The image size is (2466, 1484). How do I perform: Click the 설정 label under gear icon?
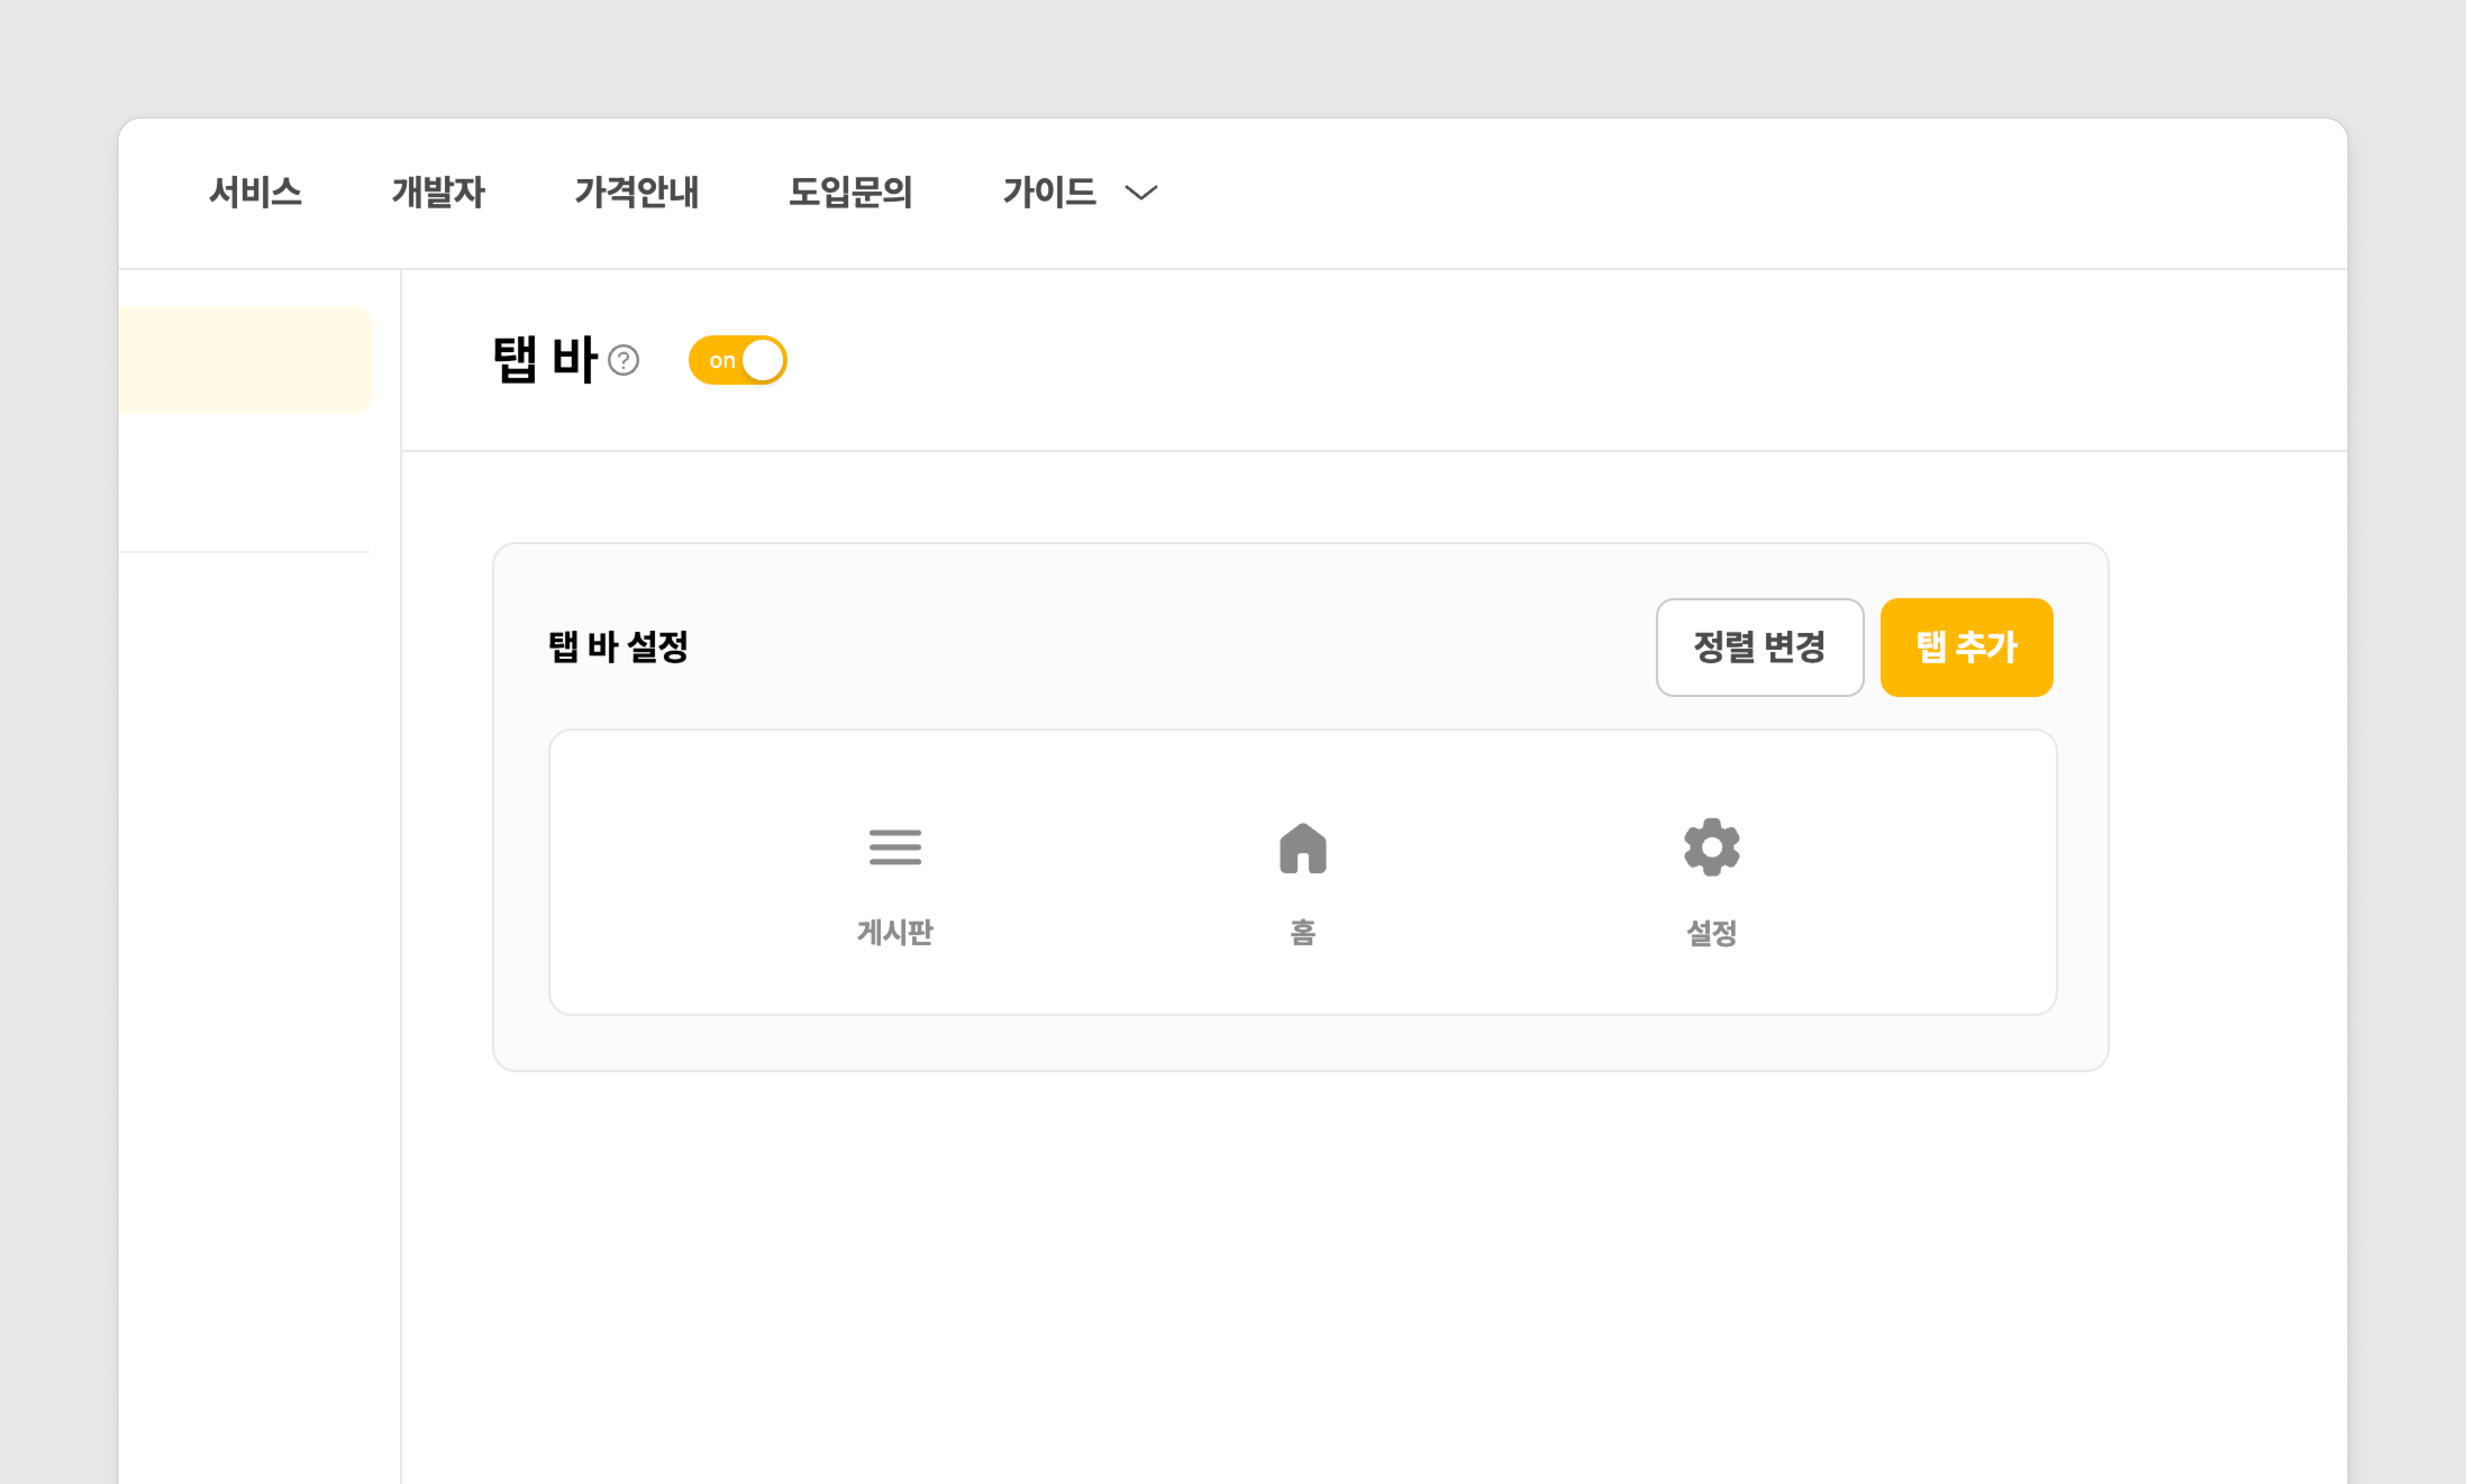tap(1711, 932)
